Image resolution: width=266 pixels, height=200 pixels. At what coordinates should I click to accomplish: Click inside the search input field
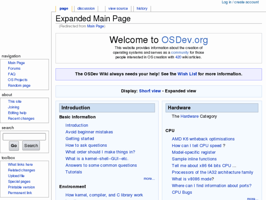(x=24, y=137)
